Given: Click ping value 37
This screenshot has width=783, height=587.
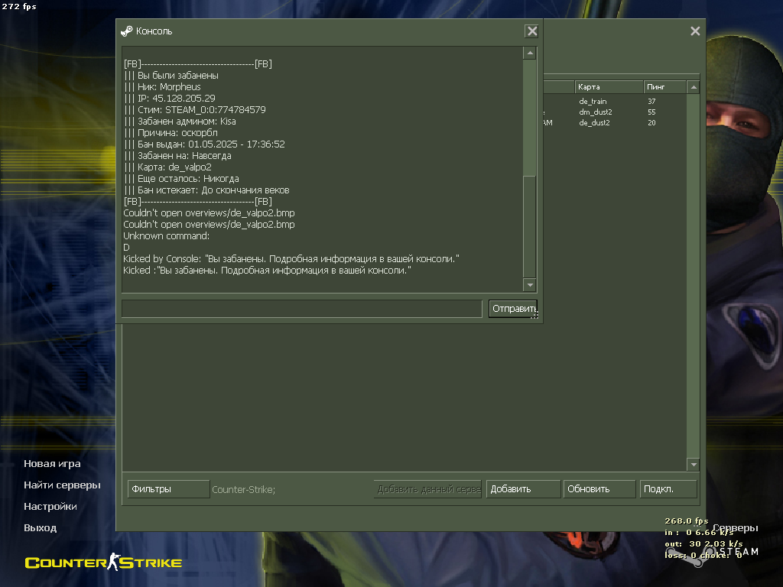Looking at the screenshot, I should [x=651, y=102].
